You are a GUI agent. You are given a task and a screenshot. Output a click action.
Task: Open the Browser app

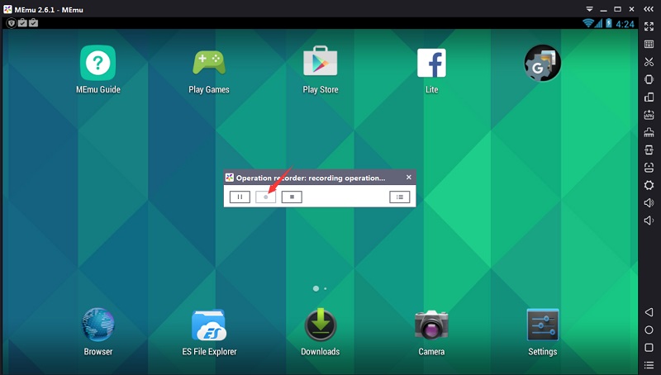click(97, 325)
